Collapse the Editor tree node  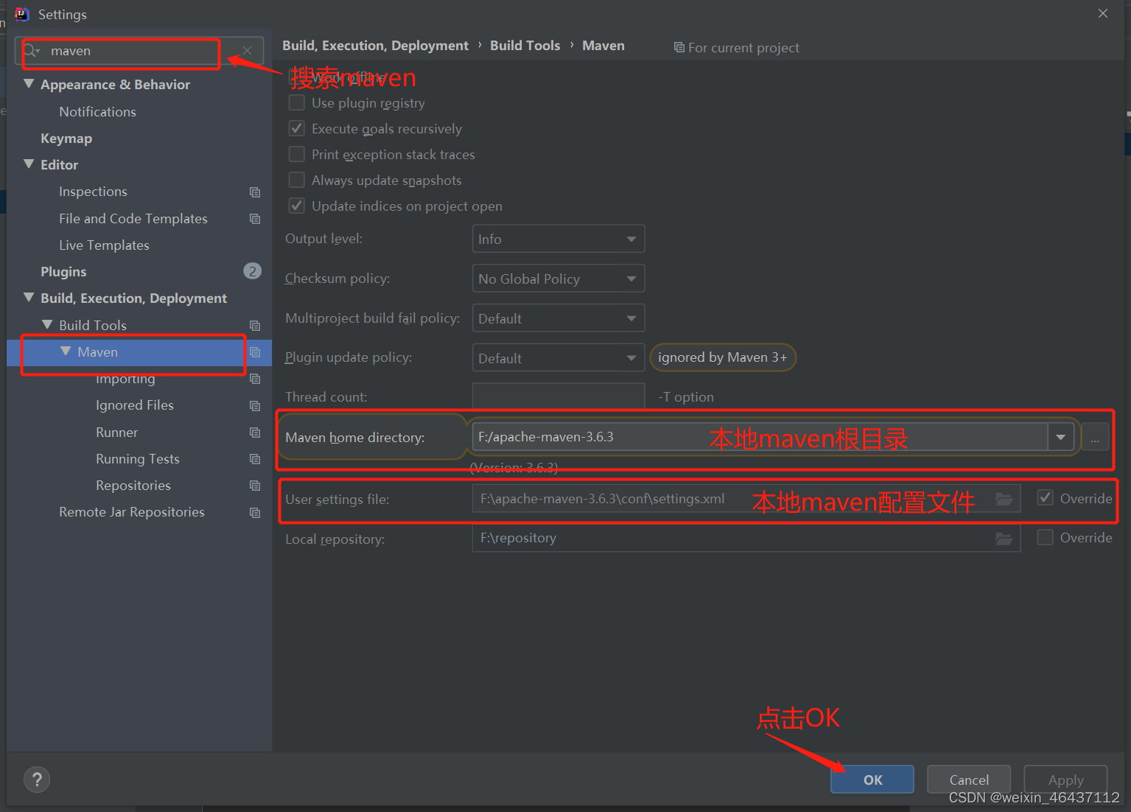(29, 164)
